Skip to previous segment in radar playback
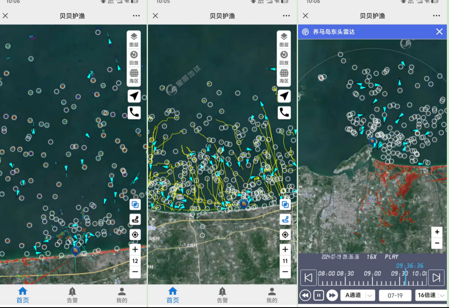 308,278
